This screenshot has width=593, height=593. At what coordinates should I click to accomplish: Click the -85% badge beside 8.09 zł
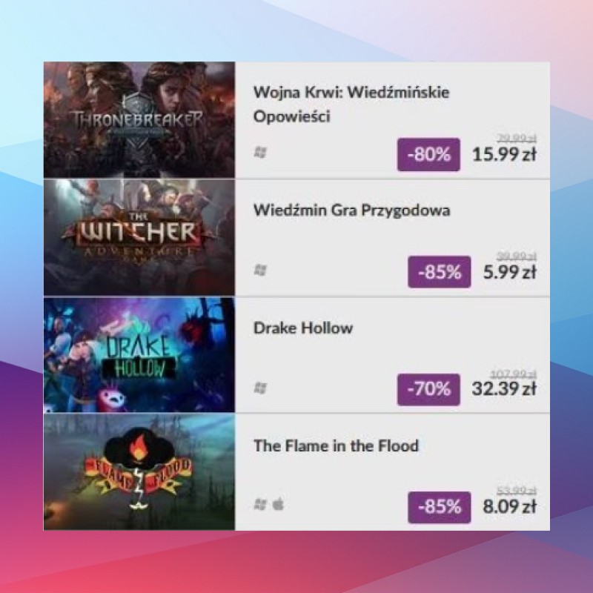439,507
